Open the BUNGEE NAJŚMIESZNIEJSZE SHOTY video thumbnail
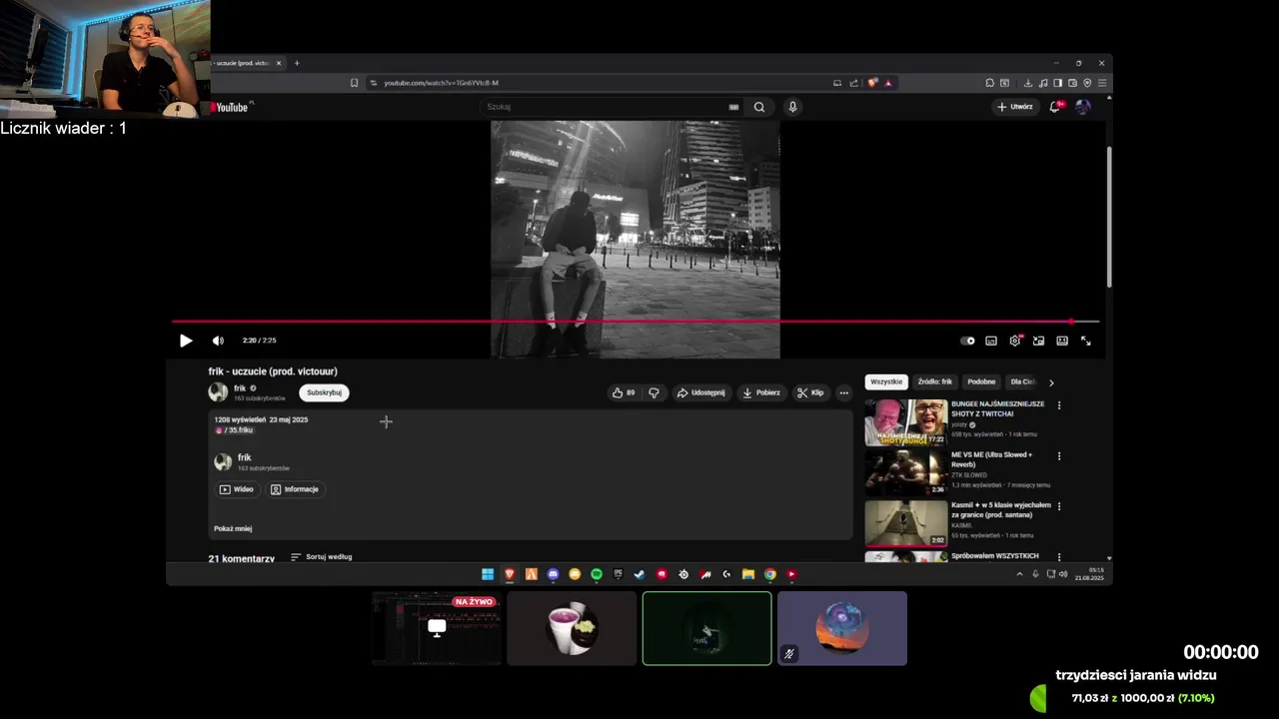 (x=906, y=422)
